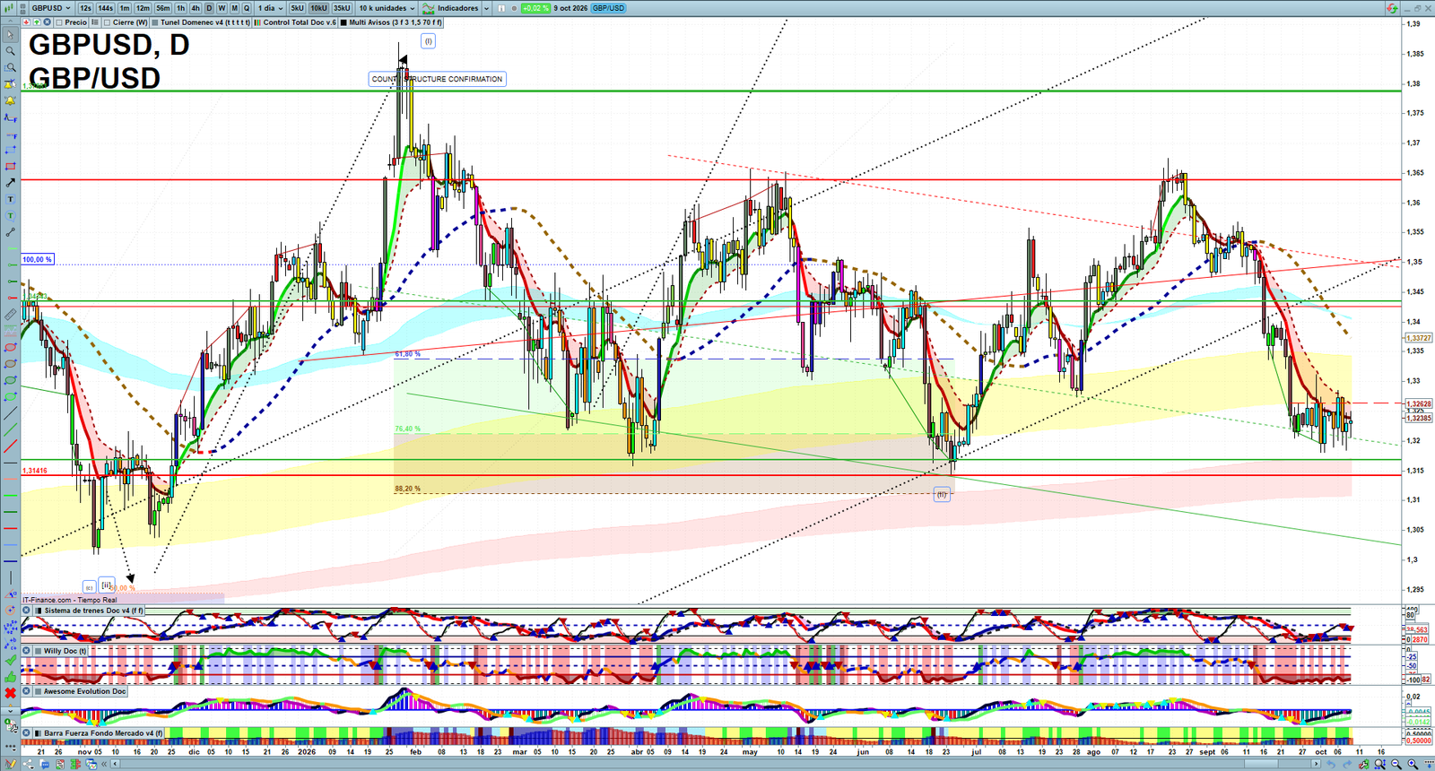This screenshot has height=771, width=1435.
Task: Toggle Willy Doc (t) color box
Action: 38,651
